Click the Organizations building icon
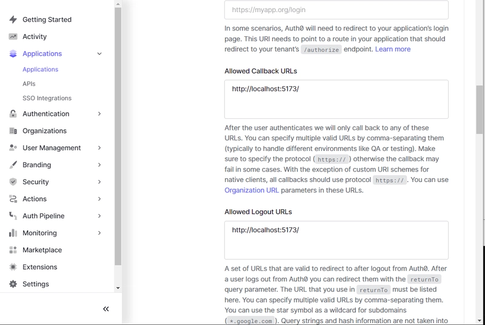This screenshot has width=485, height=325. (x=13, y=131)
